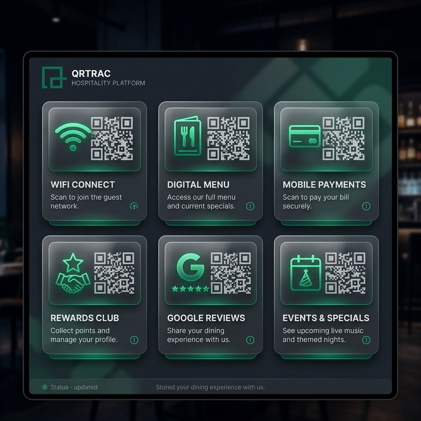Click 'Scan to pay your bill securely.' text
Screen dimensions: 421x421
(x=316, y=201)
